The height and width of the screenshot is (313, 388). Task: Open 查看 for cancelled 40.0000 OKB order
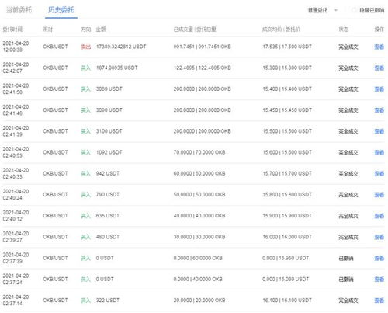click(379, 280)
